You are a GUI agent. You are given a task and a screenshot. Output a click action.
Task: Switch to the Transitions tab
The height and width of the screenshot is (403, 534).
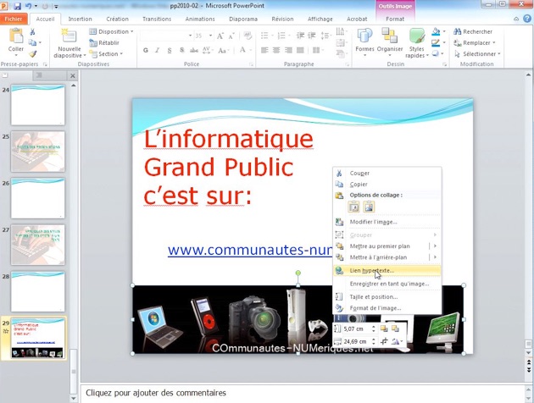pos(157,19)
